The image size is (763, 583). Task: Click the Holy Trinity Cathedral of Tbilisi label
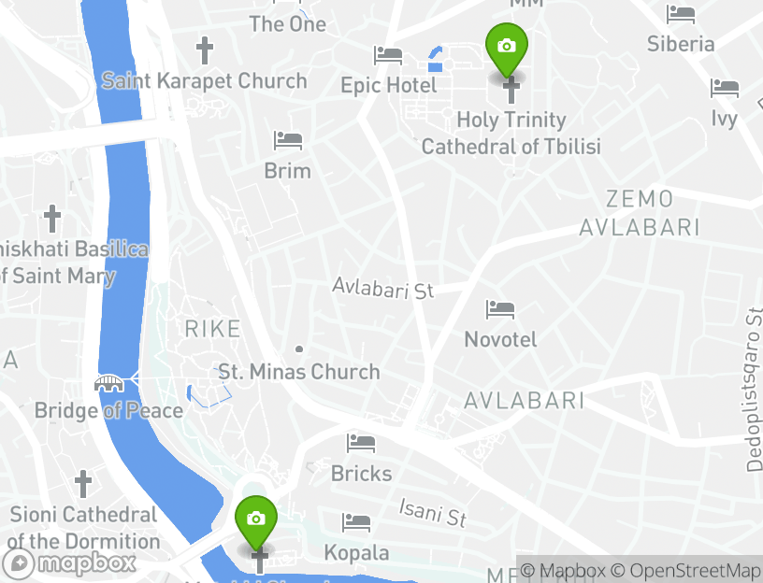point(511,134)
